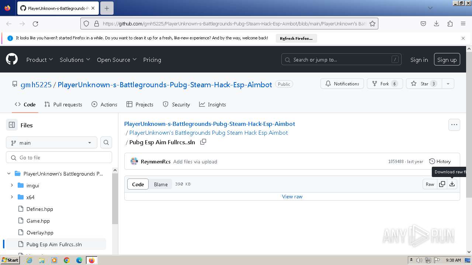Viewport: 472px width, 265px height.
Task: Open gmh5225 owner profile link
Action: pyautogui.click(x=36, y=85)
